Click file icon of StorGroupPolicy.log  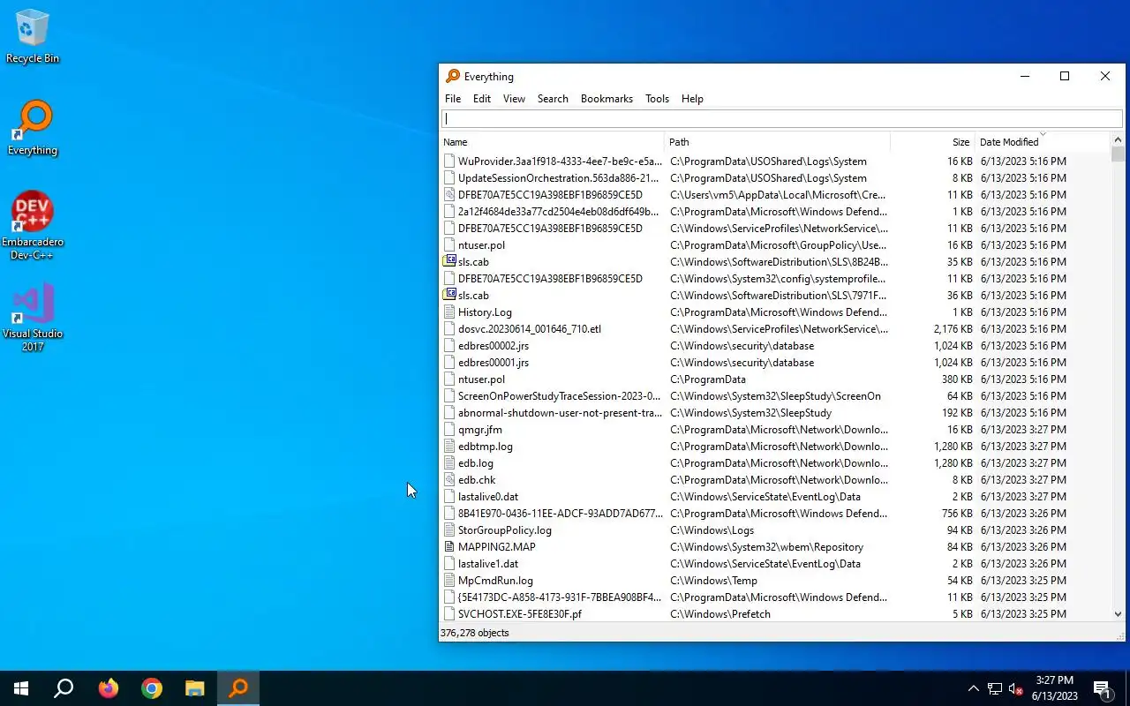[450, 530]
